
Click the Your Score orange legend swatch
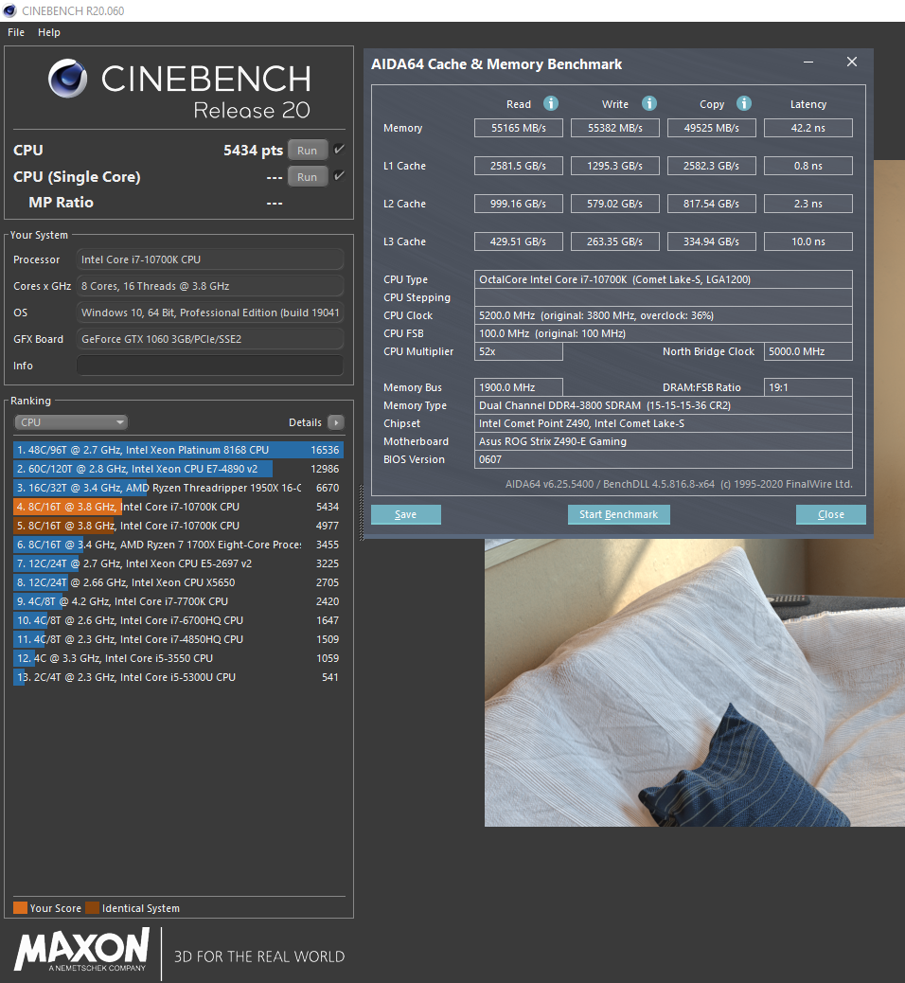tap(20, 908)
